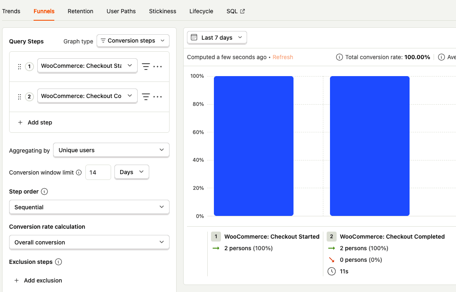Open filters icon for step 2
Image resolution: width=456 pixels, height=292 pixels.
[x=146, y=97]
